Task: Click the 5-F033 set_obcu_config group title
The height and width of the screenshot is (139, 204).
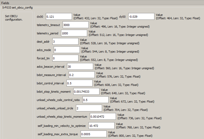Action: point(17,8)
